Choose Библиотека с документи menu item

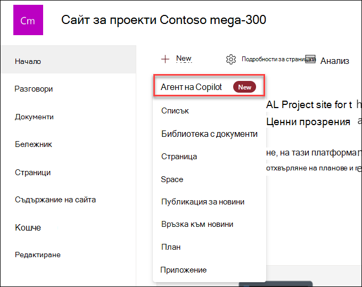209,134
